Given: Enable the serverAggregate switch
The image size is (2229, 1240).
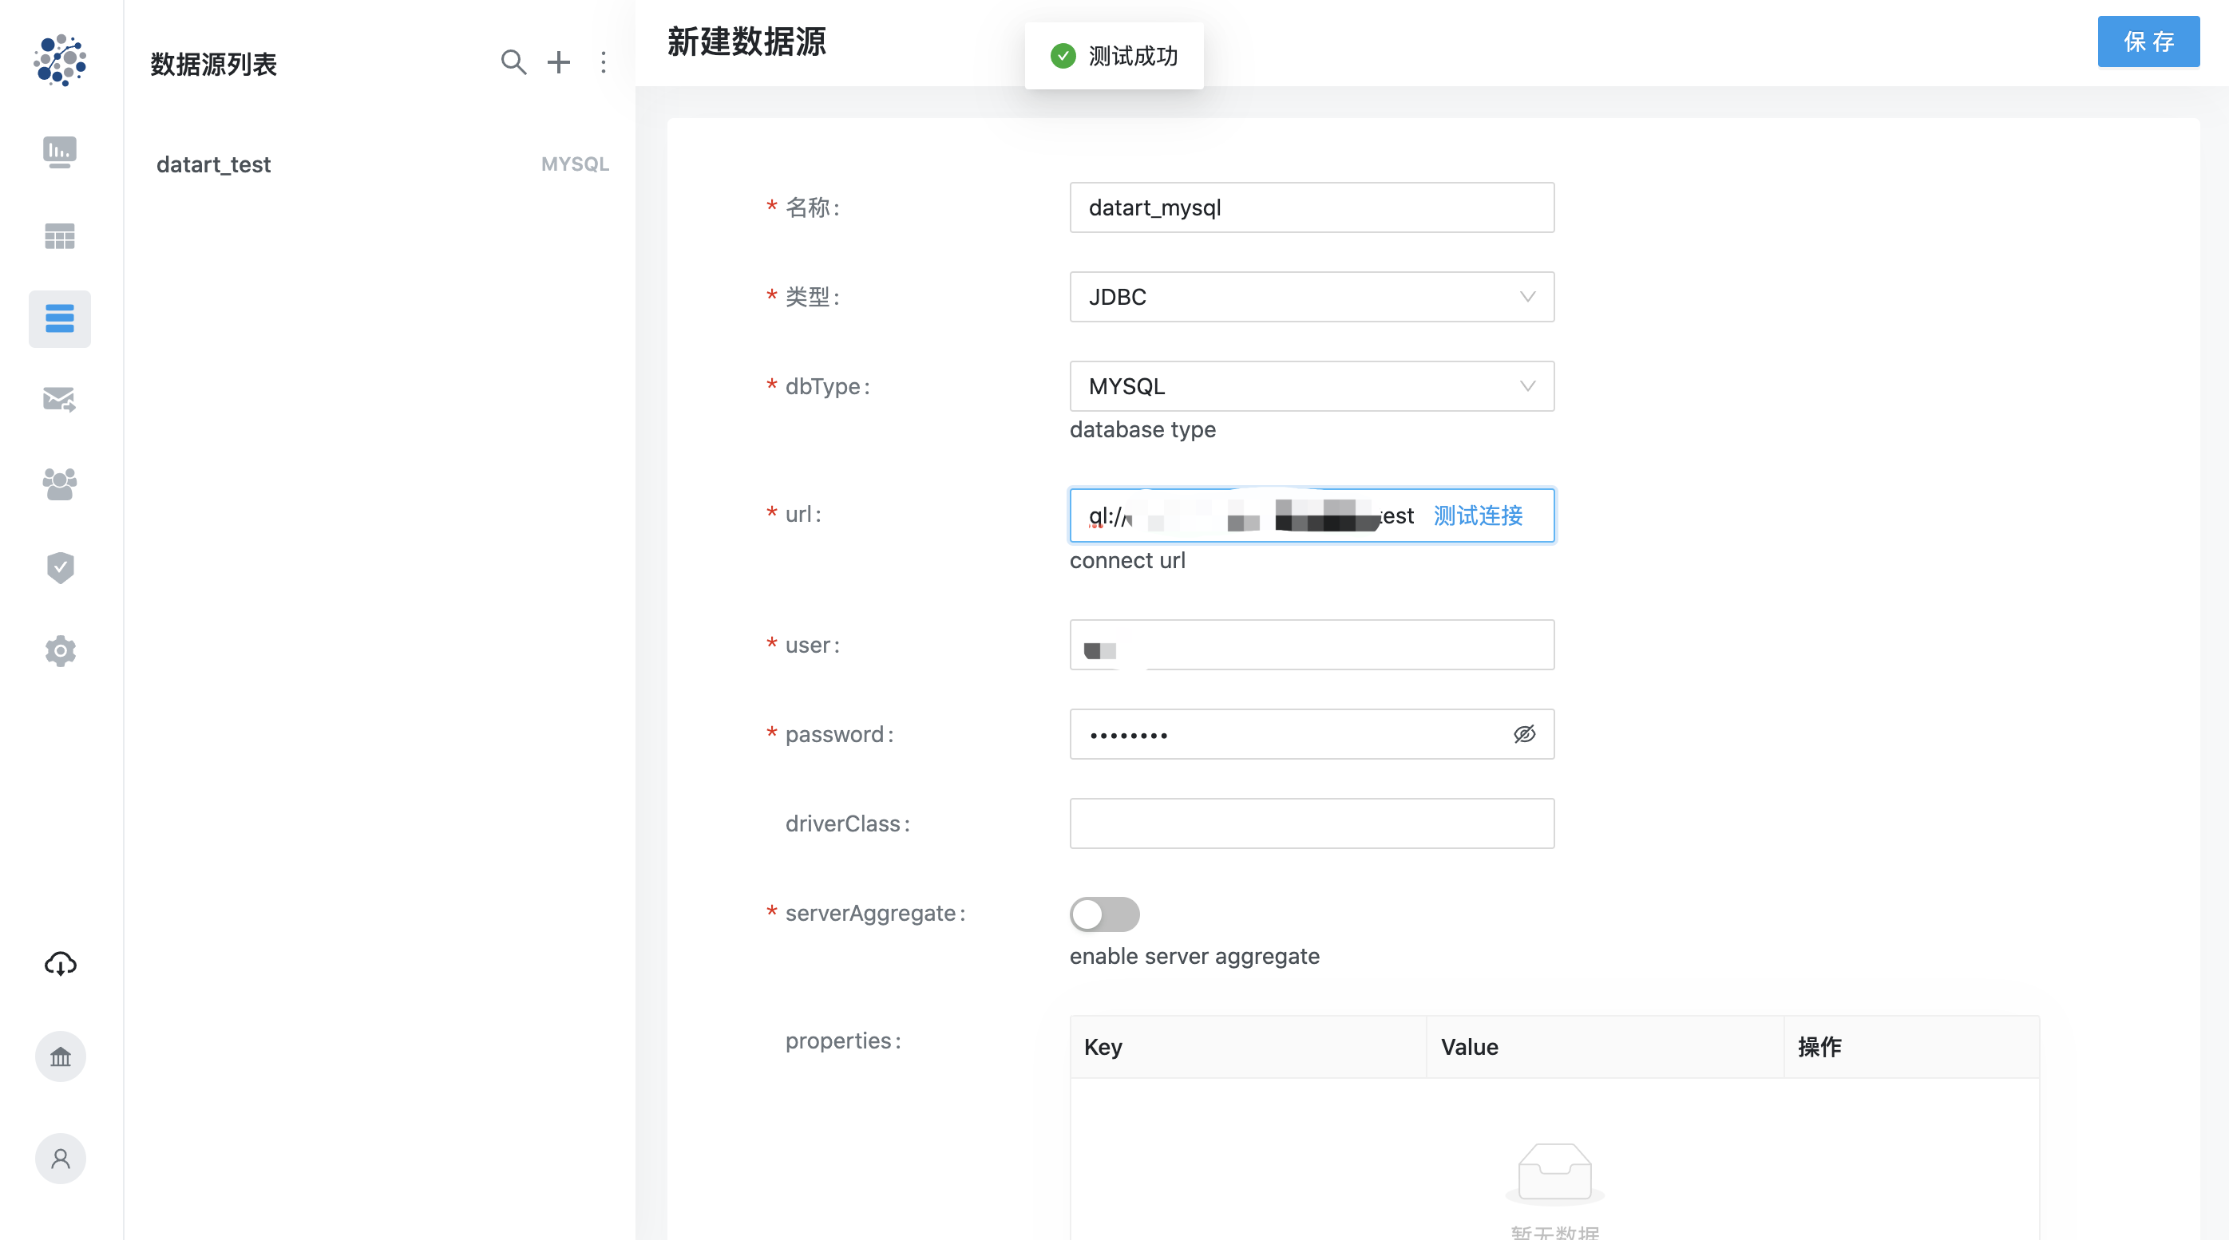Looking at the screenshot, I should pyautogui.click(x=1104, y=914).
